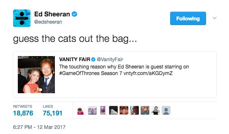Open Ed Sheeran's profile avatar image
229x134 pixels.
(x=22, y=18)
